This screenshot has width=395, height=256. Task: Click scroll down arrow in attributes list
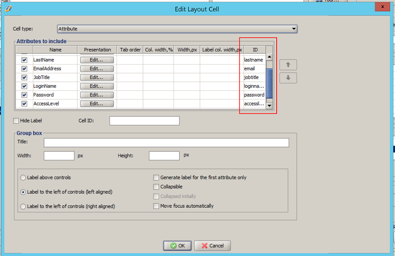pyautogui.click(x=269, y=106)
